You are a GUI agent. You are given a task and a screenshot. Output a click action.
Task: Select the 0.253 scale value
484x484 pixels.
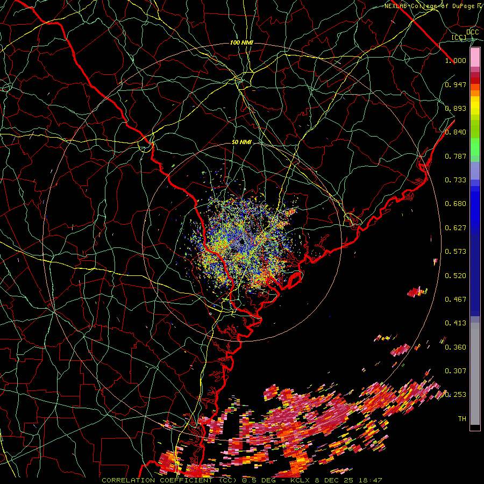[x=455, y=395]
